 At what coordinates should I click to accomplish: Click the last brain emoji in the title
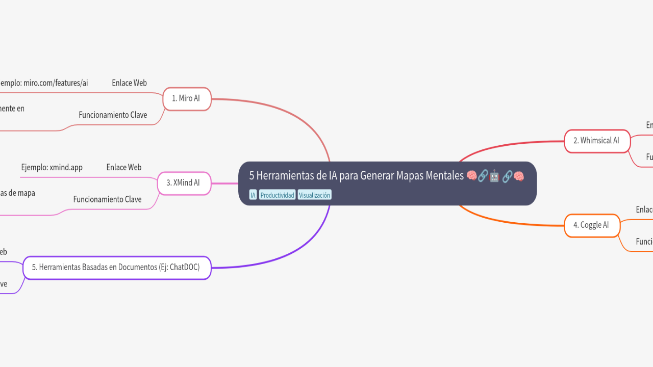[519, 176]
